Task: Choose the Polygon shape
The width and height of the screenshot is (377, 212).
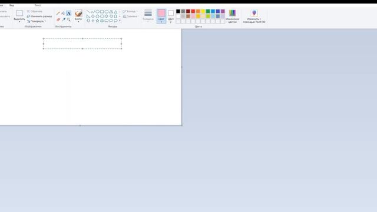Action: pyautogui.click(x=111, y=12)
